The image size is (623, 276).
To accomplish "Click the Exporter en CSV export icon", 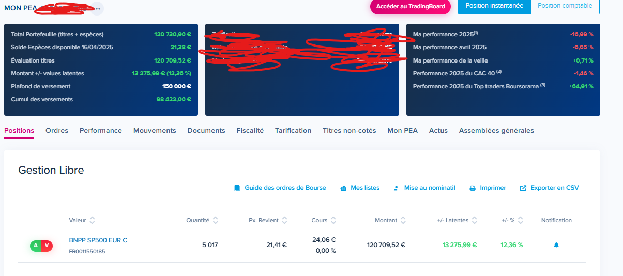I will pyautogui.click(x=523, y=188).
